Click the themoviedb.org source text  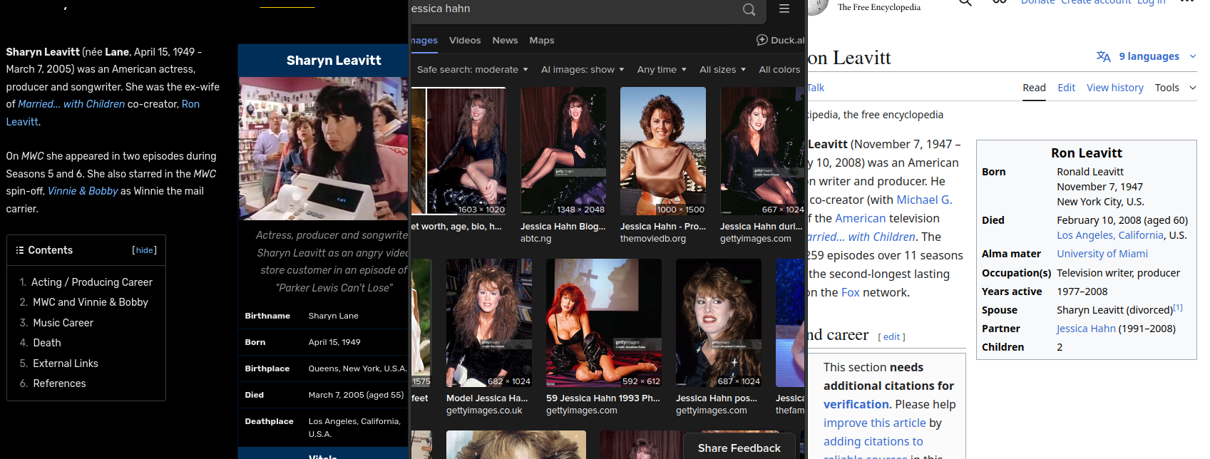click(653, 239)
